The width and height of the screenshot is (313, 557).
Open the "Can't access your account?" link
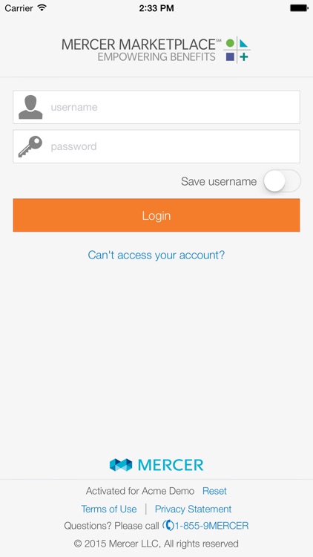156,255
